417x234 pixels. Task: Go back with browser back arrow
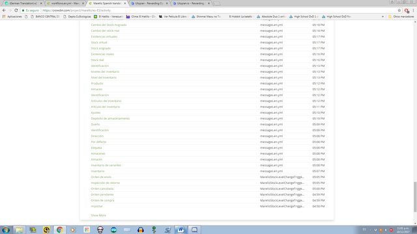click(x=4, y=10)
